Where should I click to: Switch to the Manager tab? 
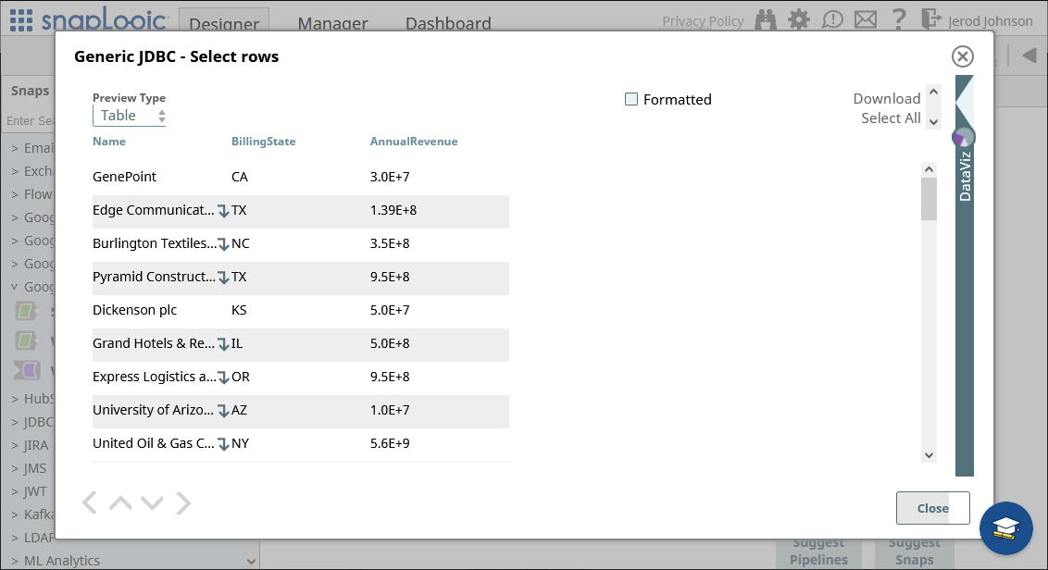coord(332,24)
